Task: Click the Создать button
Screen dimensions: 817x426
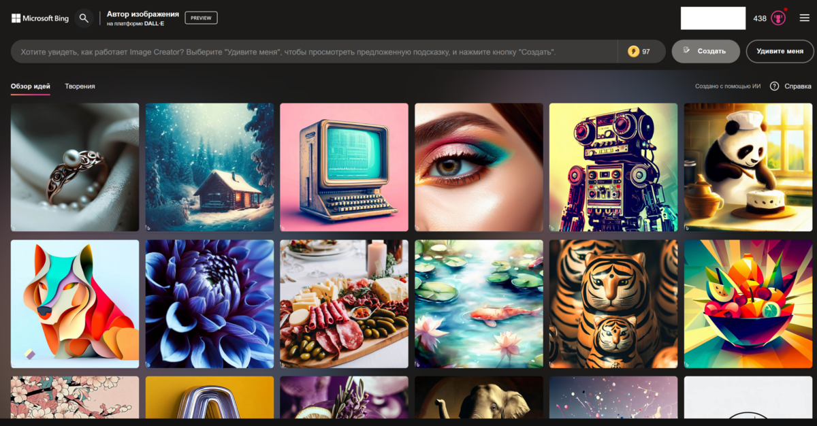Action: (x=705, y=51)
